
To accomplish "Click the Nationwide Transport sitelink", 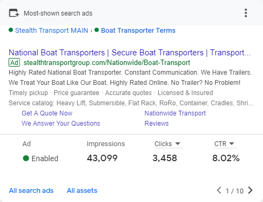I will click(175, 113).
